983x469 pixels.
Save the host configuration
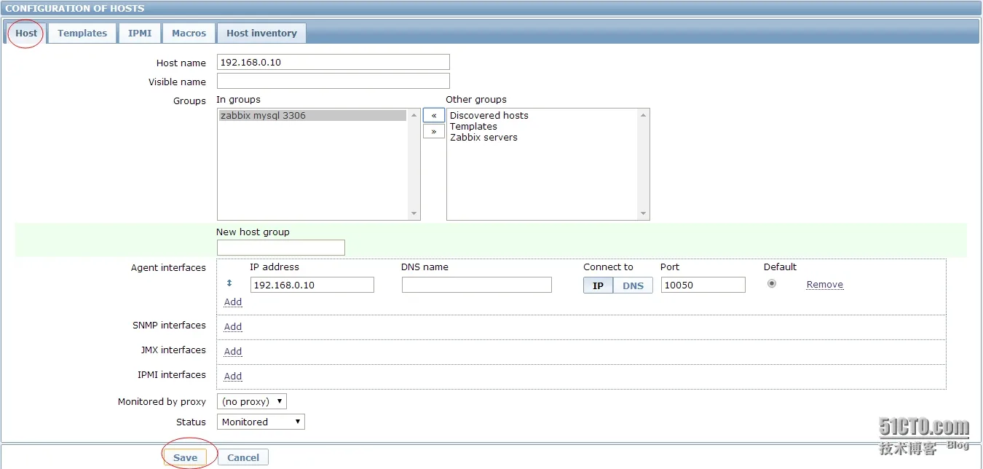pyautogui.click(x=185, y=457)
